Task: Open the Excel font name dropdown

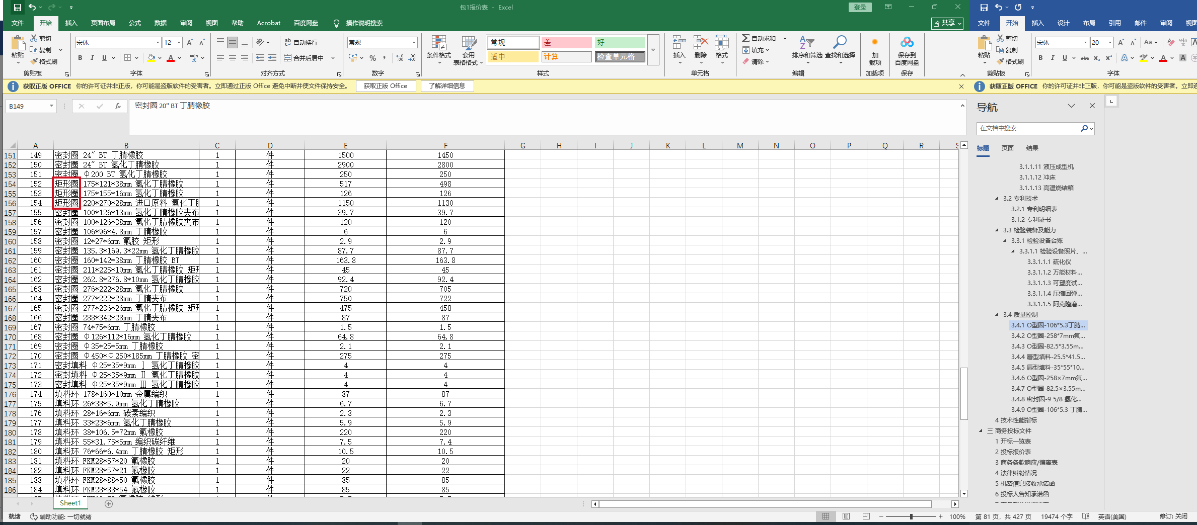Action: [x=158, y=43]
